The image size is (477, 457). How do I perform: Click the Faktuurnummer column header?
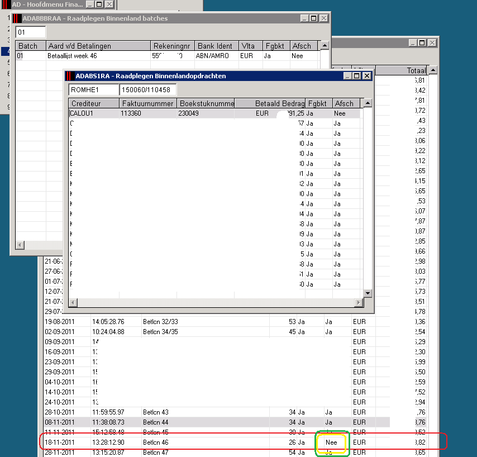147,103
